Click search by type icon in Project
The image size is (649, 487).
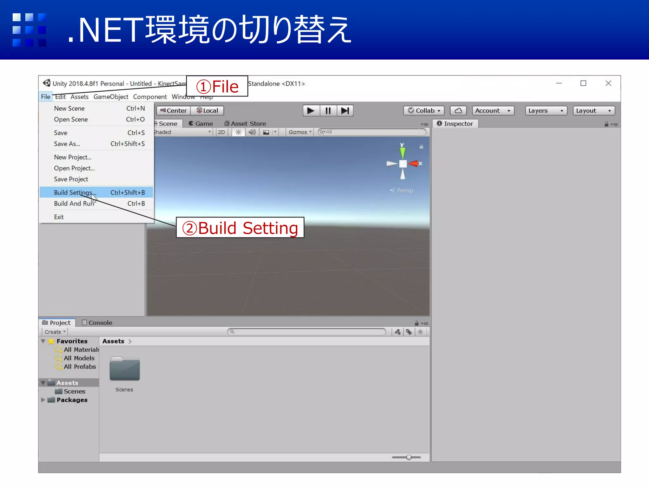[397, 332]
